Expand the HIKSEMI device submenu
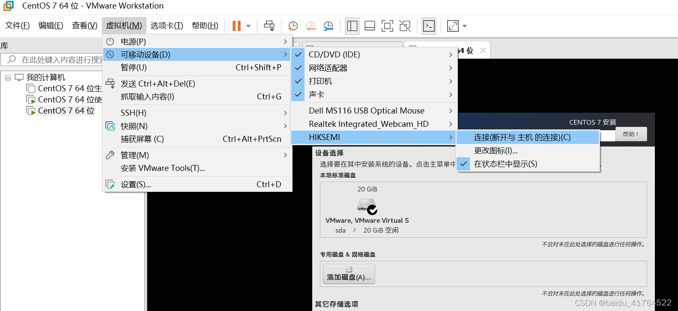This screenshot has height=311, width=678. (x=374, y=137)
